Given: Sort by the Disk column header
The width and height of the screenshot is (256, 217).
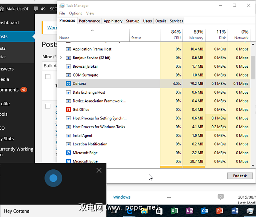Looking at the screenshot, I should [216, 35].
